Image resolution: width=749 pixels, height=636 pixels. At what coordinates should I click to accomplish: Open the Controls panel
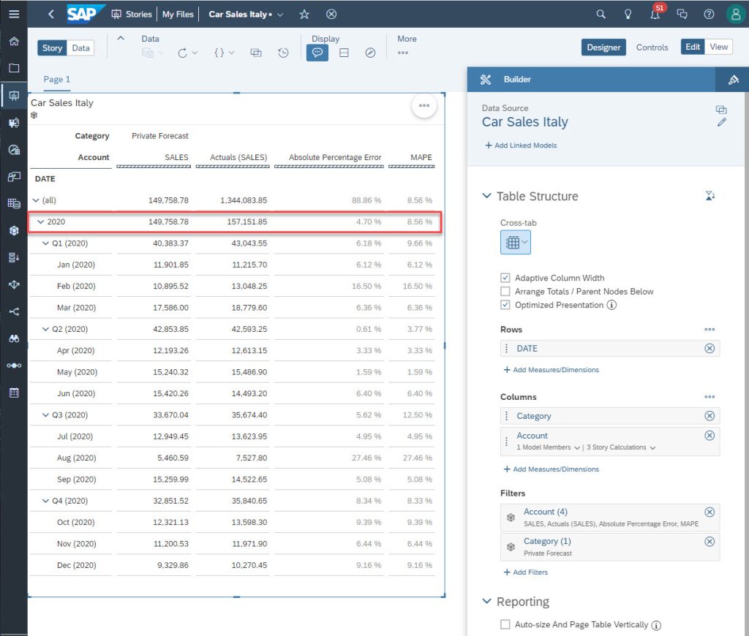[652, 48]
